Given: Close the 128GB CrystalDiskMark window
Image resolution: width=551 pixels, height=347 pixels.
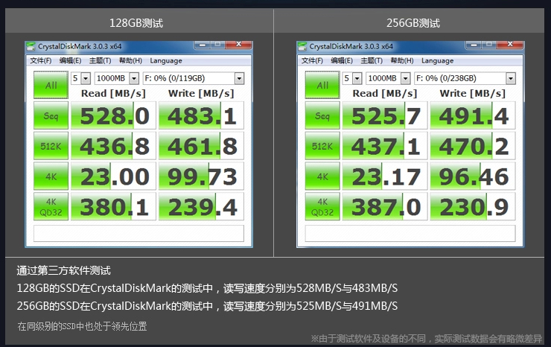Looking at the screenshot, I should pos(238,45).
